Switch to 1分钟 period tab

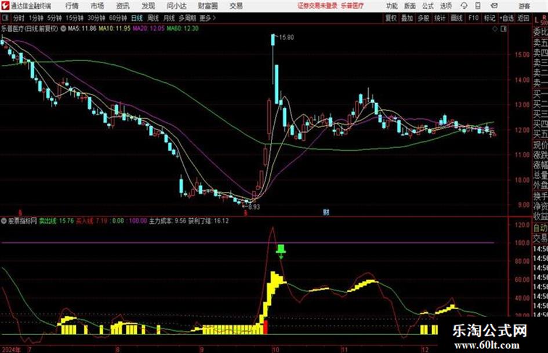[x=35, y=18]
